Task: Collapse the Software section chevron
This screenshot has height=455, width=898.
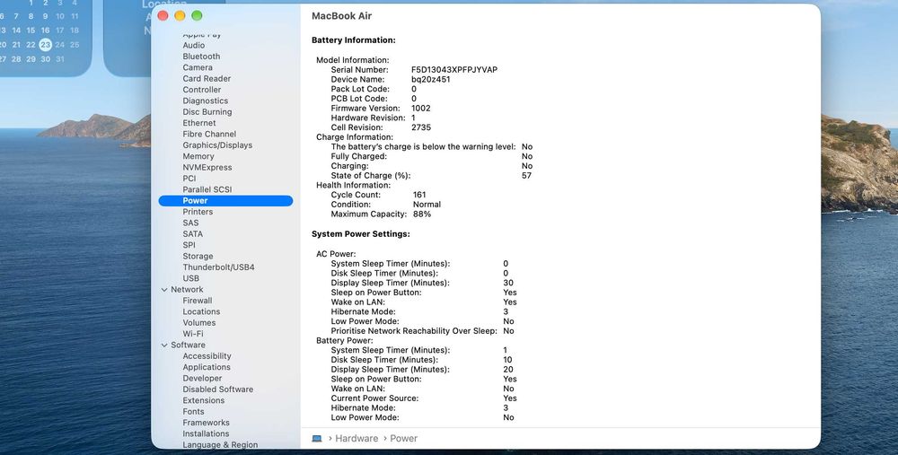Action: (164, 346)
